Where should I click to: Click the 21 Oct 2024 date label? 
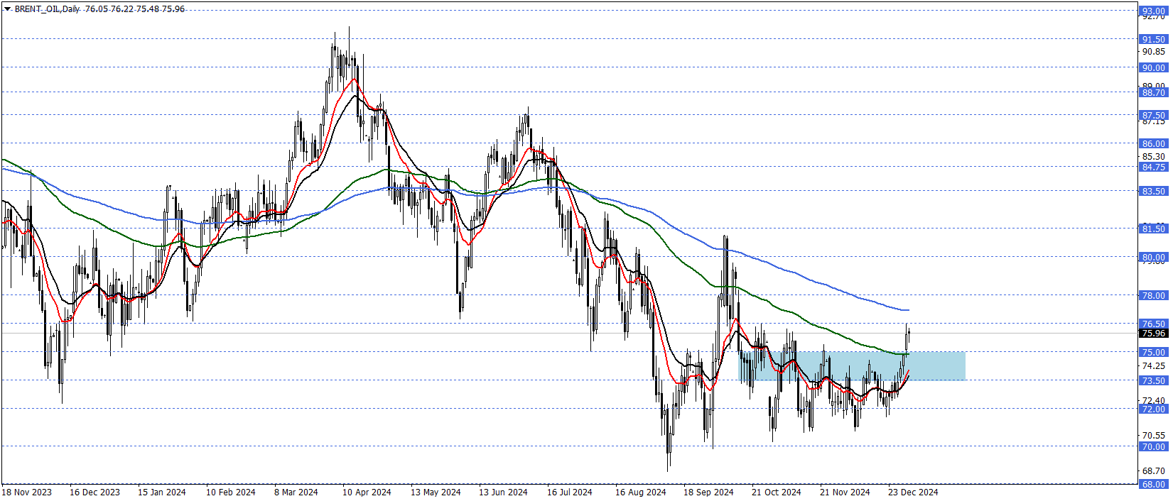[777, 492]
